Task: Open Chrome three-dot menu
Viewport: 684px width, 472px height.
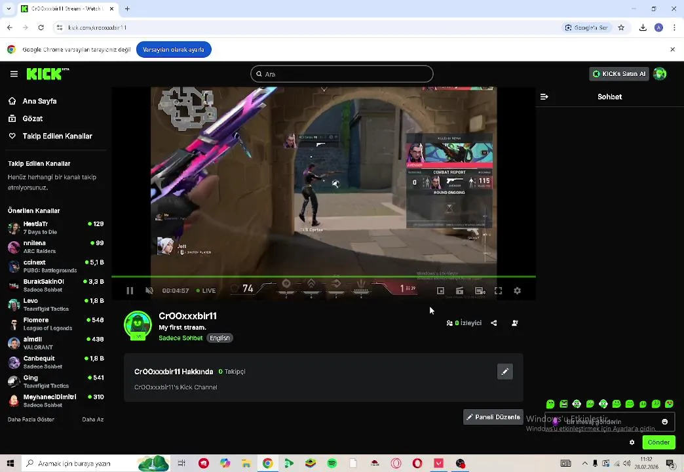Action: tap(674, 28)
